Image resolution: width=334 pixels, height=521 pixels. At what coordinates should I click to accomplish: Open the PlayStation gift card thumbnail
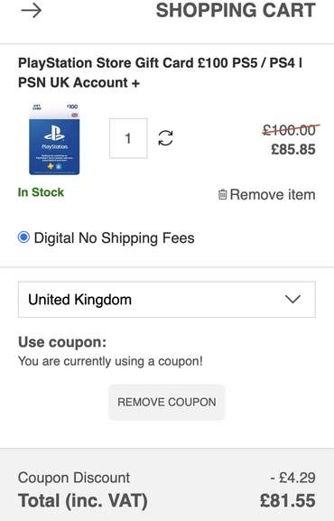54,139
